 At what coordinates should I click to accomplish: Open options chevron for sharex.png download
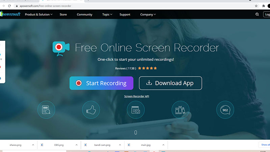[33, 145]
